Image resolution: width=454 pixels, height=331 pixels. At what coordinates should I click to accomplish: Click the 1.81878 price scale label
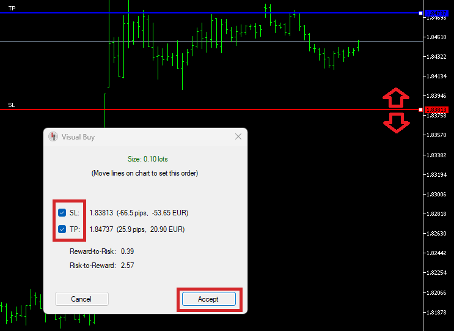[436, 313]
